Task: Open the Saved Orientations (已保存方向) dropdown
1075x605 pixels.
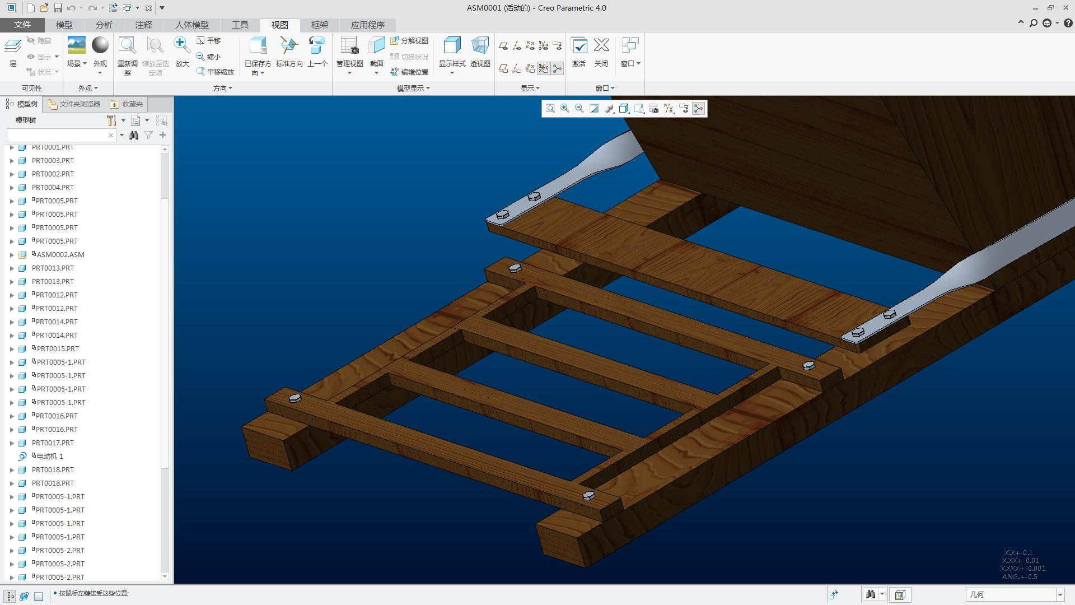Action: tap(258, 68)
